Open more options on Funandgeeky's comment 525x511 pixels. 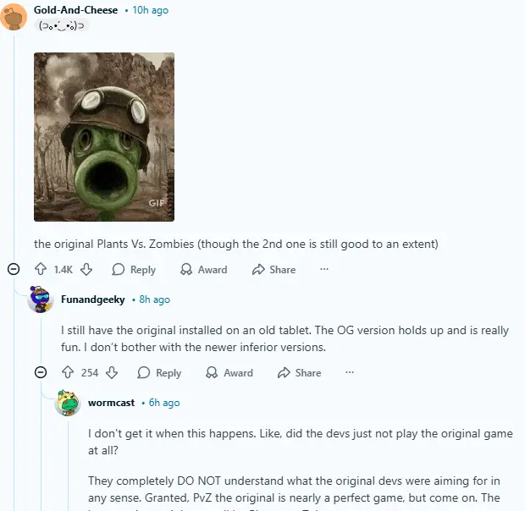point(350,372)
